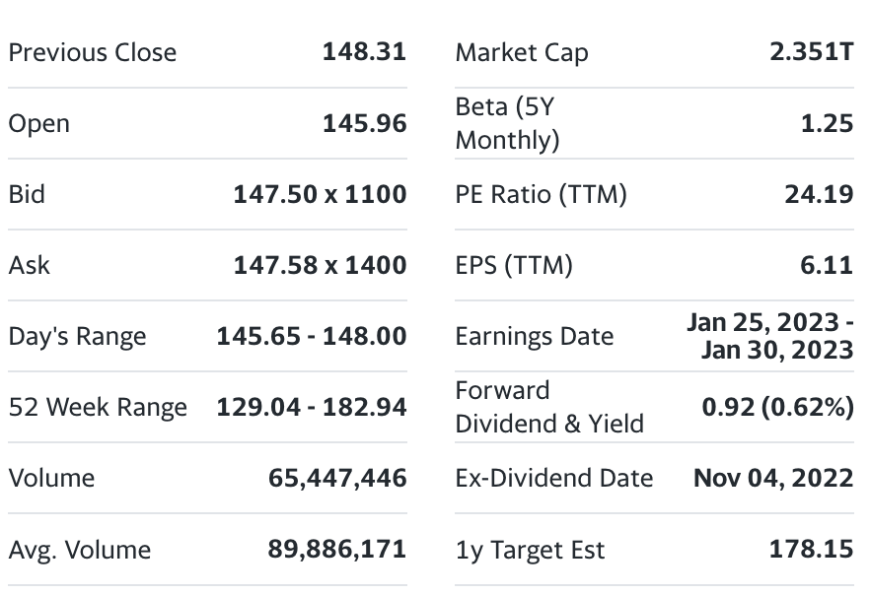
Task: Click the Forward Dividend & Yield label
Action: tap(549, 407)
